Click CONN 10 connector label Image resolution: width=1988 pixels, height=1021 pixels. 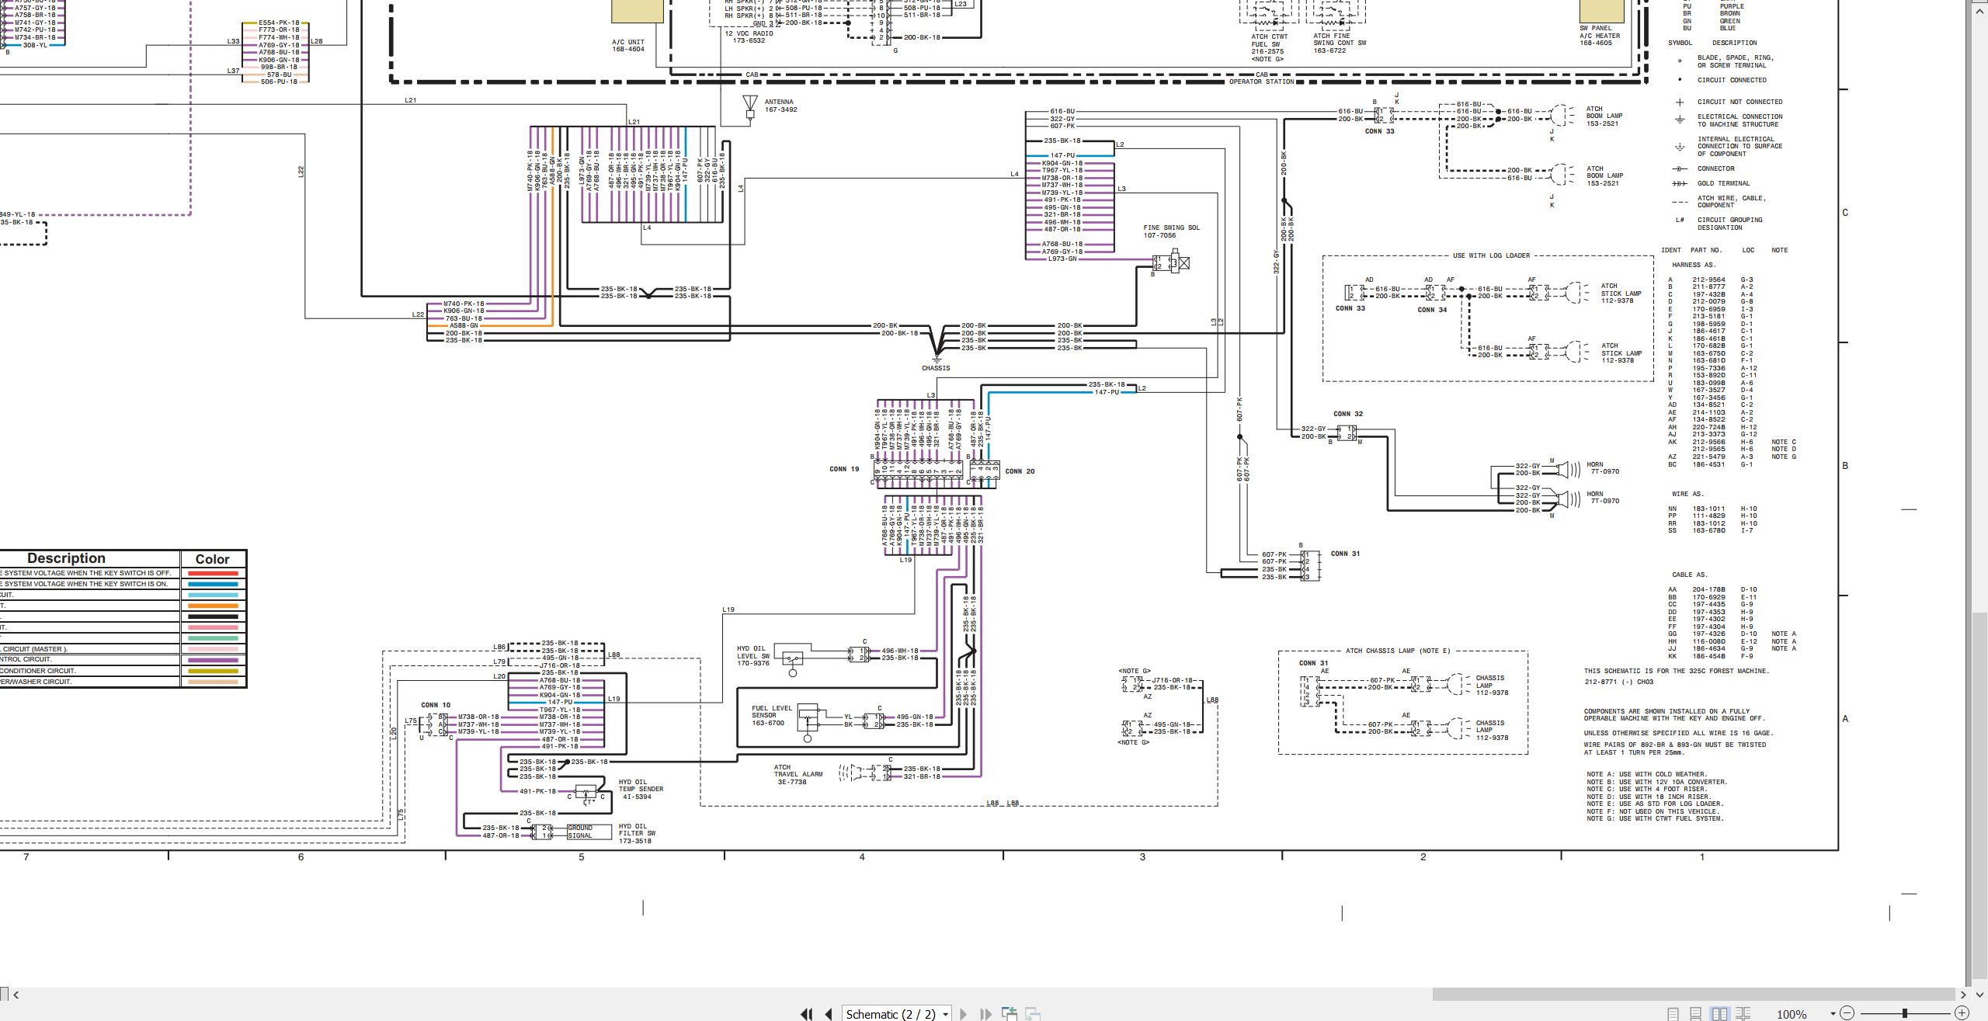[x=436, y=705]
